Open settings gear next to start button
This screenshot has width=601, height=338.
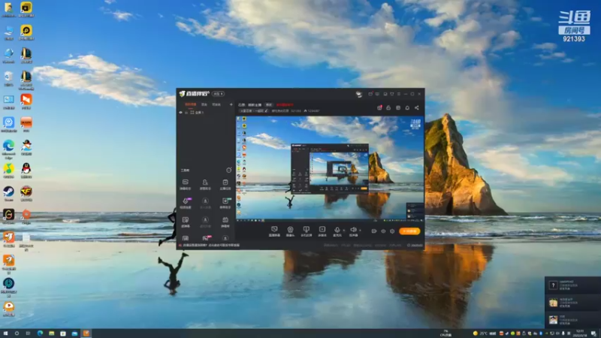pos(392,231)
